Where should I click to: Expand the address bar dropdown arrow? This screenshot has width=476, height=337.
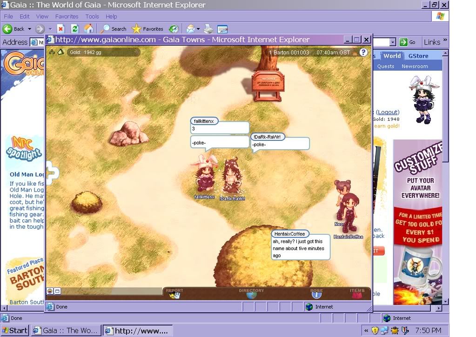pos(393,42)
